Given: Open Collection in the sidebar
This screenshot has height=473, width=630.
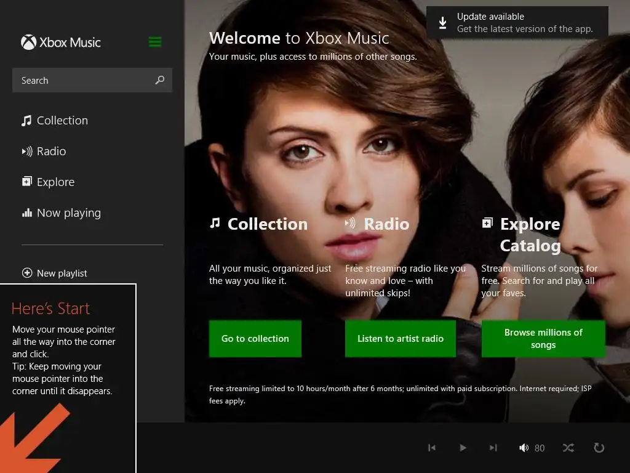Looking at the screenshot, I should click(55, 120).
